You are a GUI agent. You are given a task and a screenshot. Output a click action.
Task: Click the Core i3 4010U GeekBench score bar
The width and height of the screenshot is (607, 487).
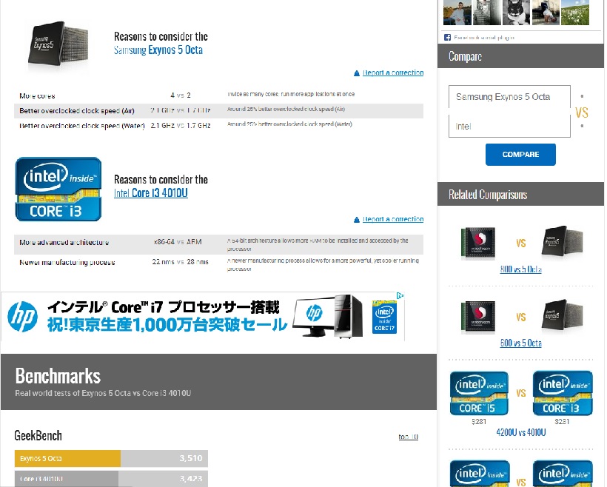point(111,479)
